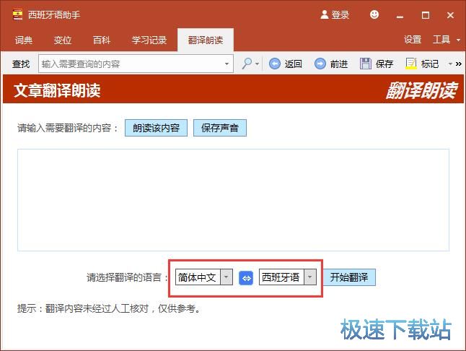
Task: Minimize the 西班牙语助手 window
Action: pyautogui.click(x=400, y=15)
